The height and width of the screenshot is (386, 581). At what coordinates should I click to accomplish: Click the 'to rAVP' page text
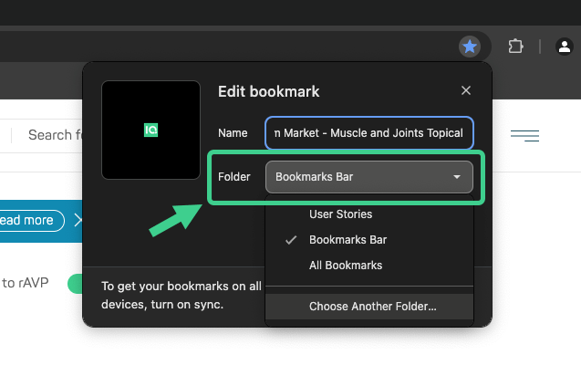click(26, 283)
